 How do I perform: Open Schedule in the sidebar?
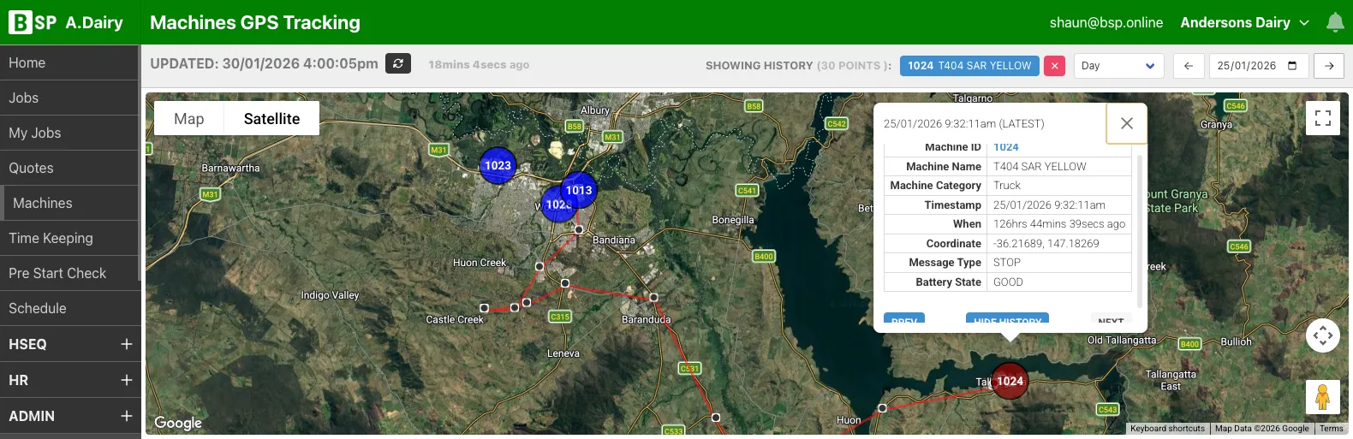pyautogui.click(x=69, y=308)
